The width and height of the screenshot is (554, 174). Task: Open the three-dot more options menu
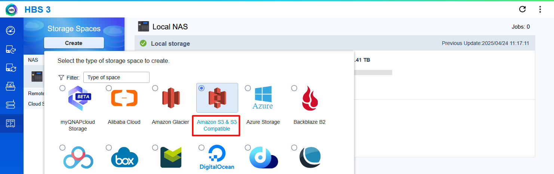540,9
